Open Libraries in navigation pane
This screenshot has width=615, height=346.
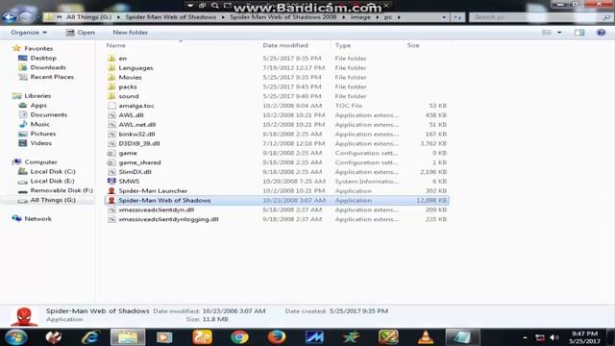(x=37, y=96)
